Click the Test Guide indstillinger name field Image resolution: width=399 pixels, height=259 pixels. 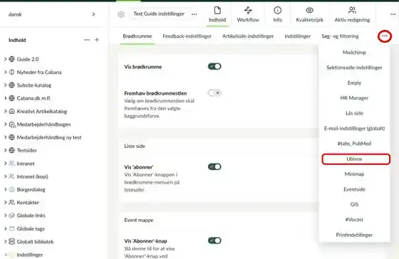159,14
